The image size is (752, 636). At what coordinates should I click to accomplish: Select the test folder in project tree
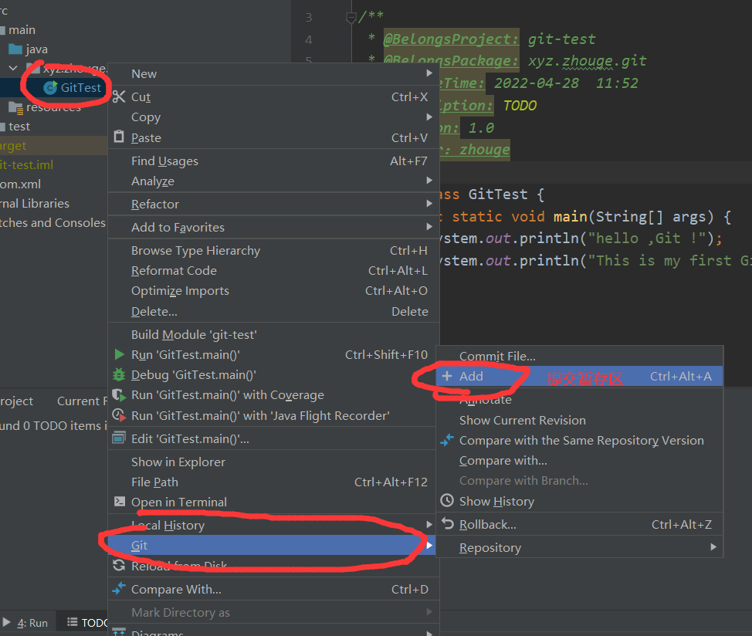[x=19, y=127]
